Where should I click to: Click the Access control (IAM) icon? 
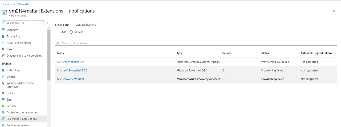pyautogui.click(x=3, y=43)
